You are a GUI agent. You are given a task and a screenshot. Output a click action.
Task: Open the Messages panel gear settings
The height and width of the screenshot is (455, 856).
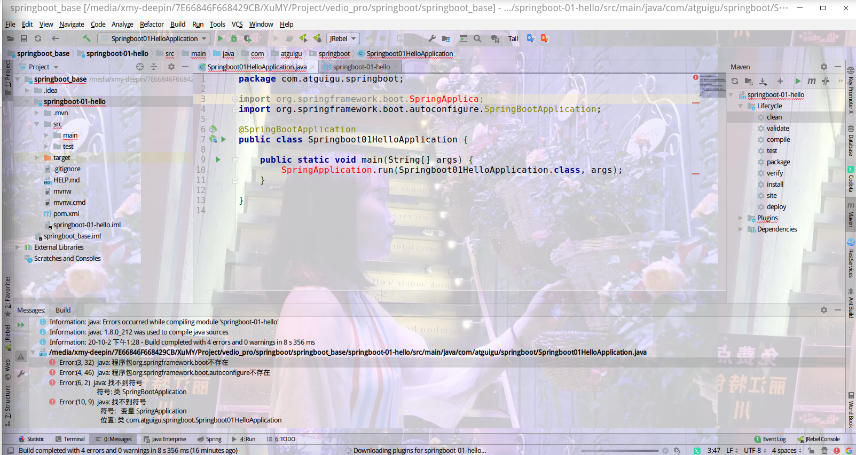[x=824, y=310]
